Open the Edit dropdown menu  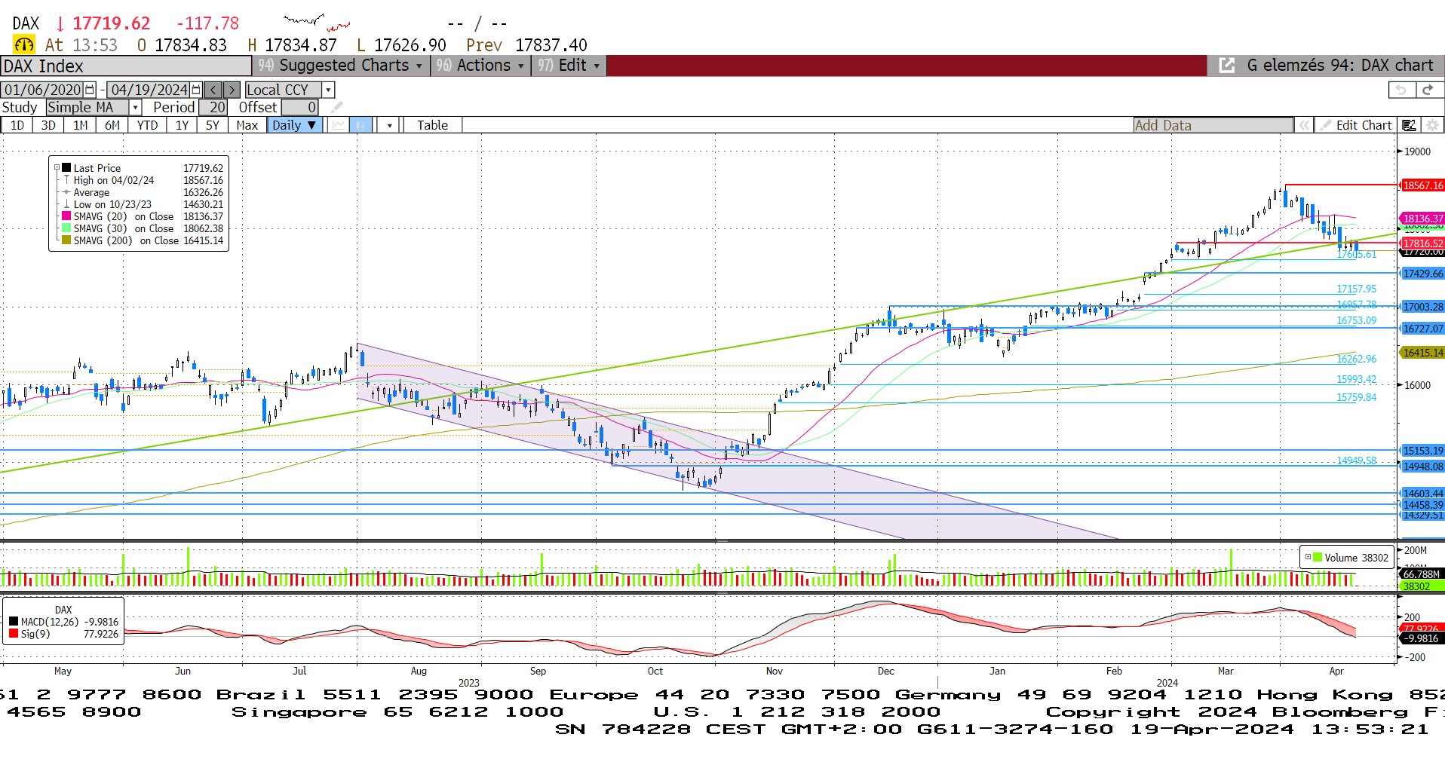pyautogui.click(x=569, y=66)
